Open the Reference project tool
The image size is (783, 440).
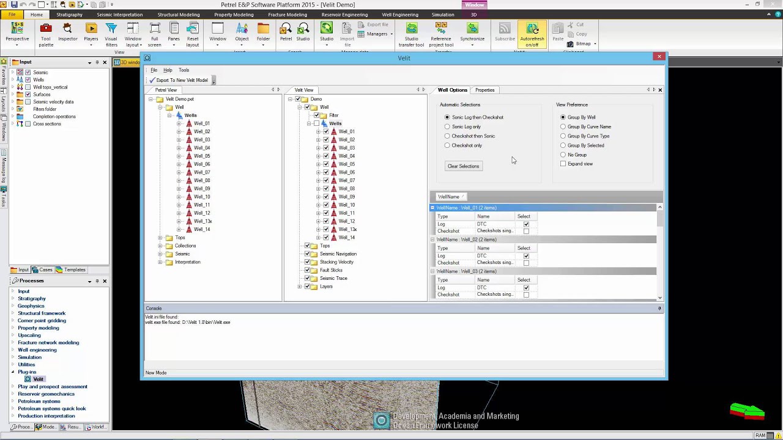point(441,34)
